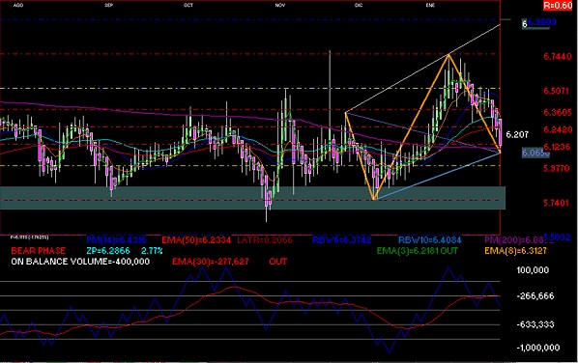The width and height of the screenshot is (578, 363).
Task: Select the RBW6=6.3742 readout
Action: (342, 240)
